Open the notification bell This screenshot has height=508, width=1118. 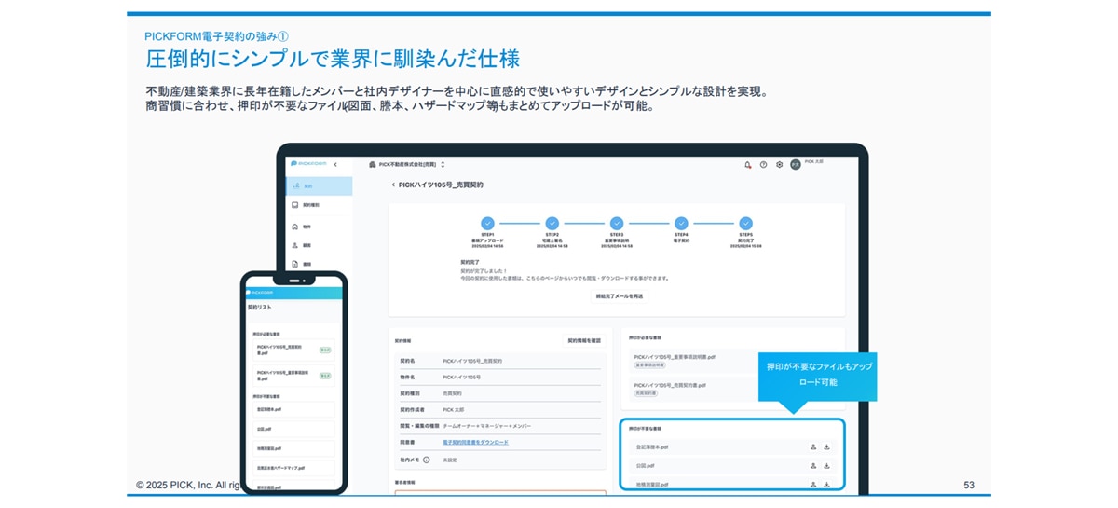coord(747,164)
